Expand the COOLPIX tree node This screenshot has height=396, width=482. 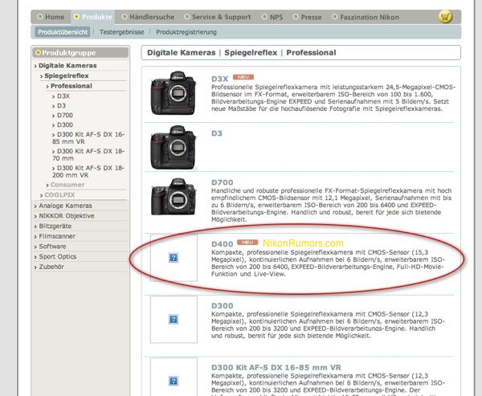pos(58,195)
